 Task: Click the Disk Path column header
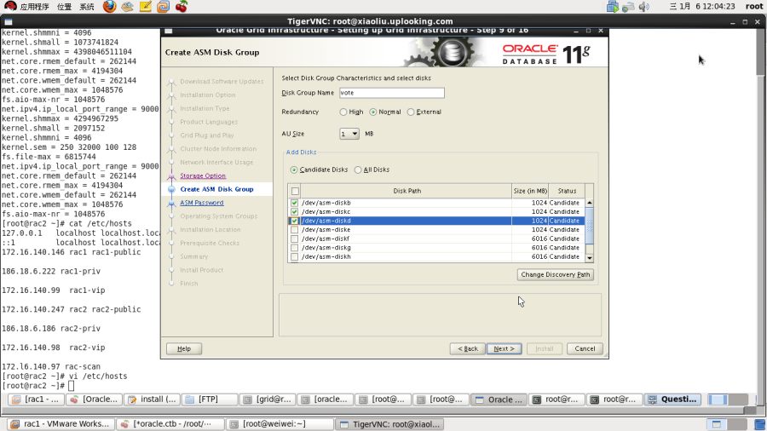407,191
